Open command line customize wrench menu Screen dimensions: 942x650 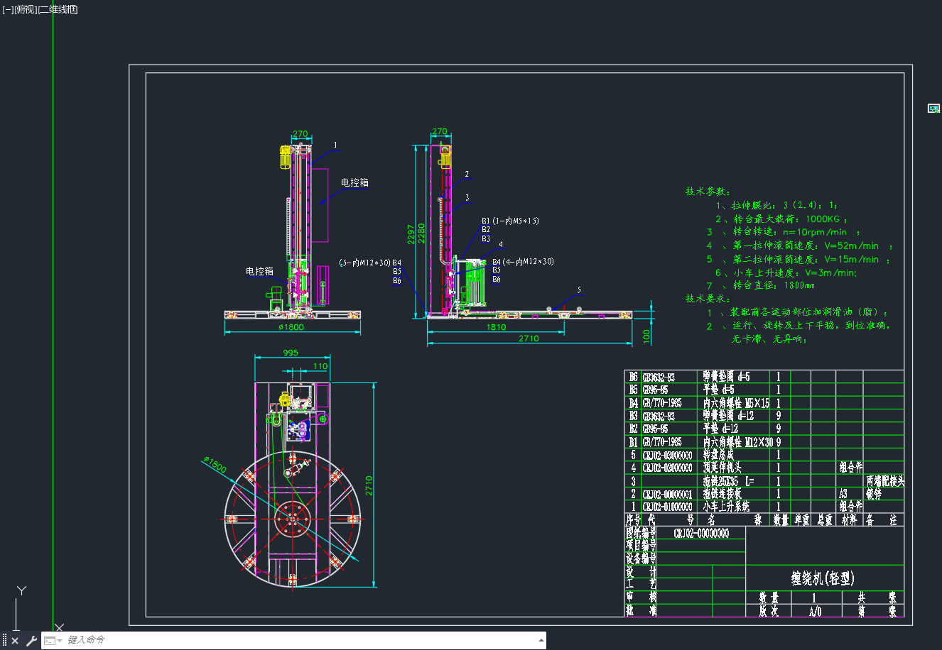point(31,641)
